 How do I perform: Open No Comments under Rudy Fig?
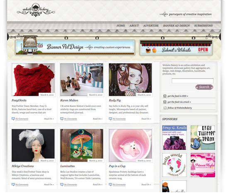click(x=119, y=119)
